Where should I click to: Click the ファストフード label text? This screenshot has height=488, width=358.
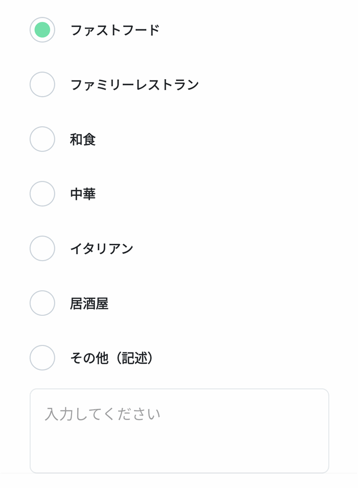pyautogui.click(x=115, y=30)
